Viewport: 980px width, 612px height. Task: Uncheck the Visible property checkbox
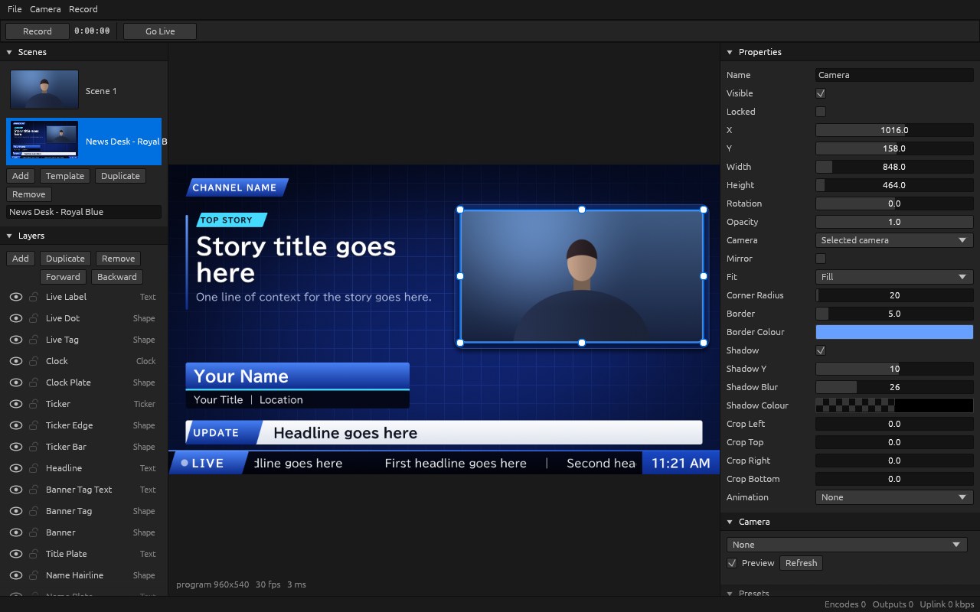tap(821, 93)
